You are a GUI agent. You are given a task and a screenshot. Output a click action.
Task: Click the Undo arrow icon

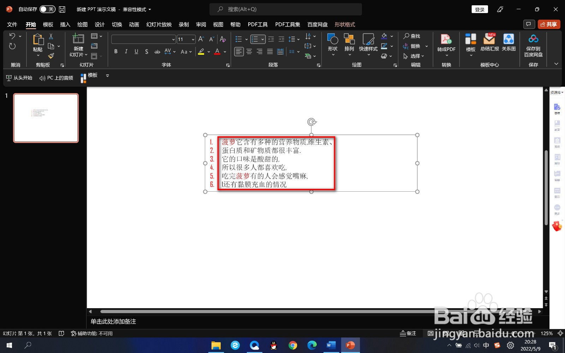(12, 36)
